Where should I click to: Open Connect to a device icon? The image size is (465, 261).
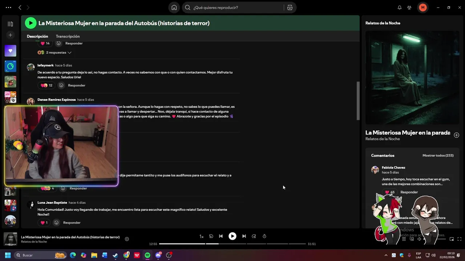click(412, 239)
